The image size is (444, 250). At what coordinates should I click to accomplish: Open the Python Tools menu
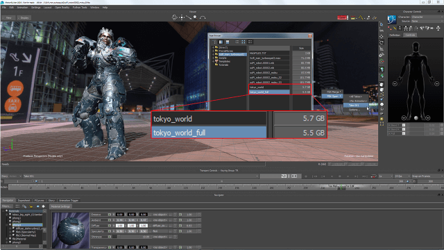[x=80, y=8]
